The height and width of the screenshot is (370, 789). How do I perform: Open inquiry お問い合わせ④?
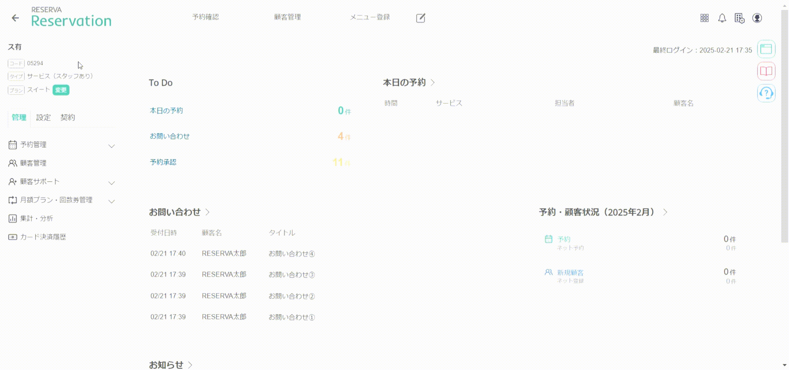coord(292,254)
